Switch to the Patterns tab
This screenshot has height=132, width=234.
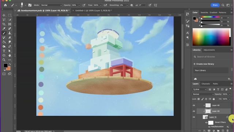(222, 12)
